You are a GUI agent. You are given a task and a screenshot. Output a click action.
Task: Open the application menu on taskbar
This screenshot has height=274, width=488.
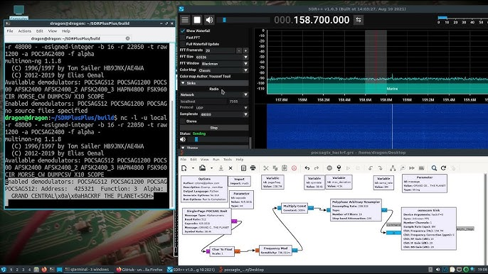pyautogui.click(x=4, y=270)
